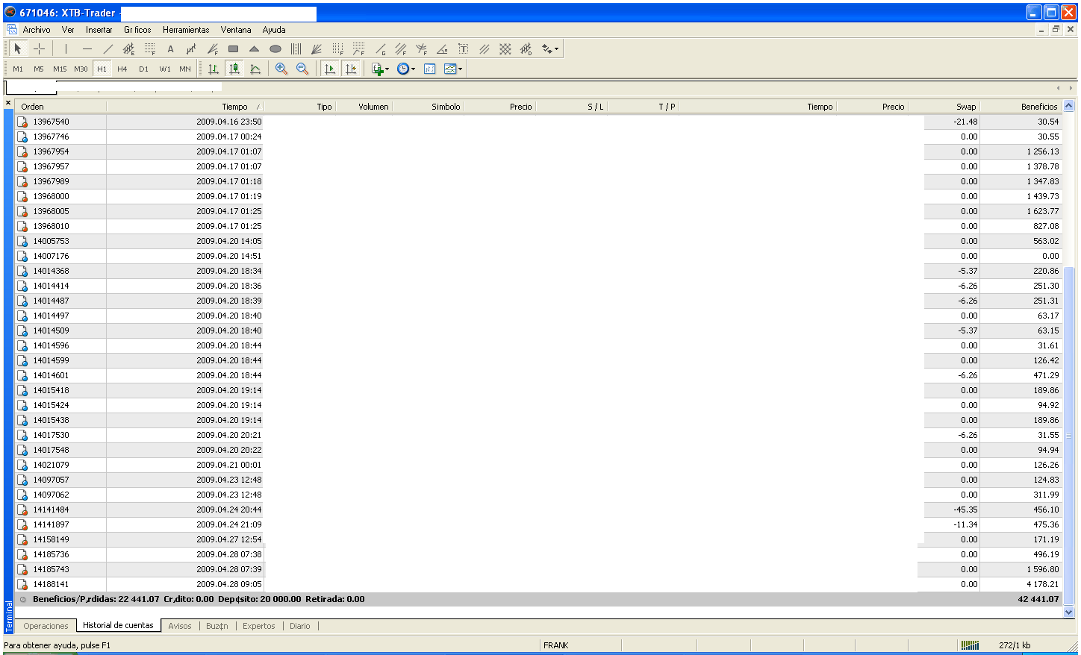Activate the crosshair tool
This screenshot has width=1081, height=655.
tap(39, 49)
